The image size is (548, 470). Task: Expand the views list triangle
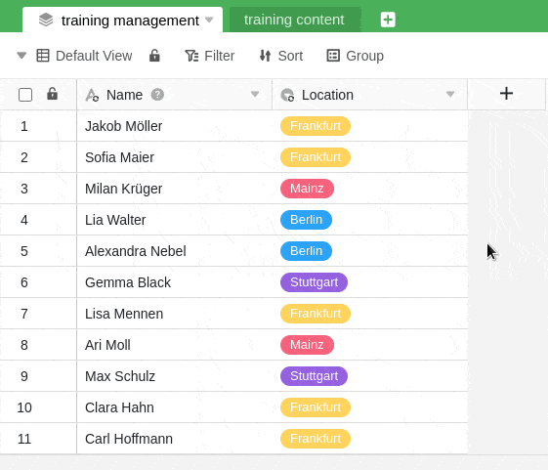(21, 56)
